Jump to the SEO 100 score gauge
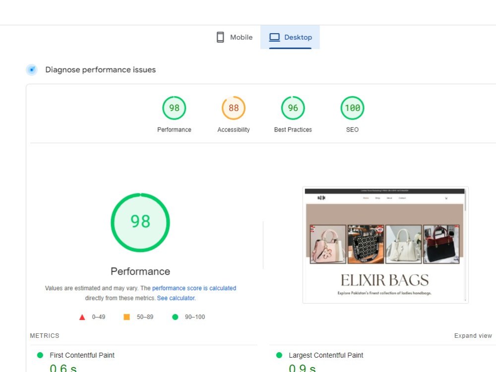This screenshot has height=372, width=496. click(x=352, y=108)
